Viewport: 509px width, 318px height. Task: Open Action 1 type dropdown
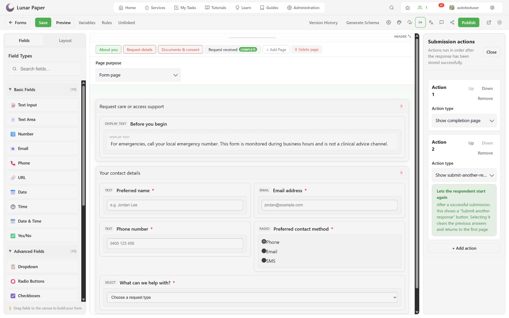(464, 121)
